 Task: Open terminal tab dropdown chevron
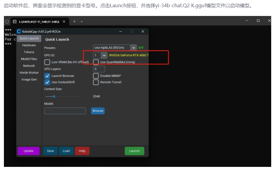[x=82, y=21]
